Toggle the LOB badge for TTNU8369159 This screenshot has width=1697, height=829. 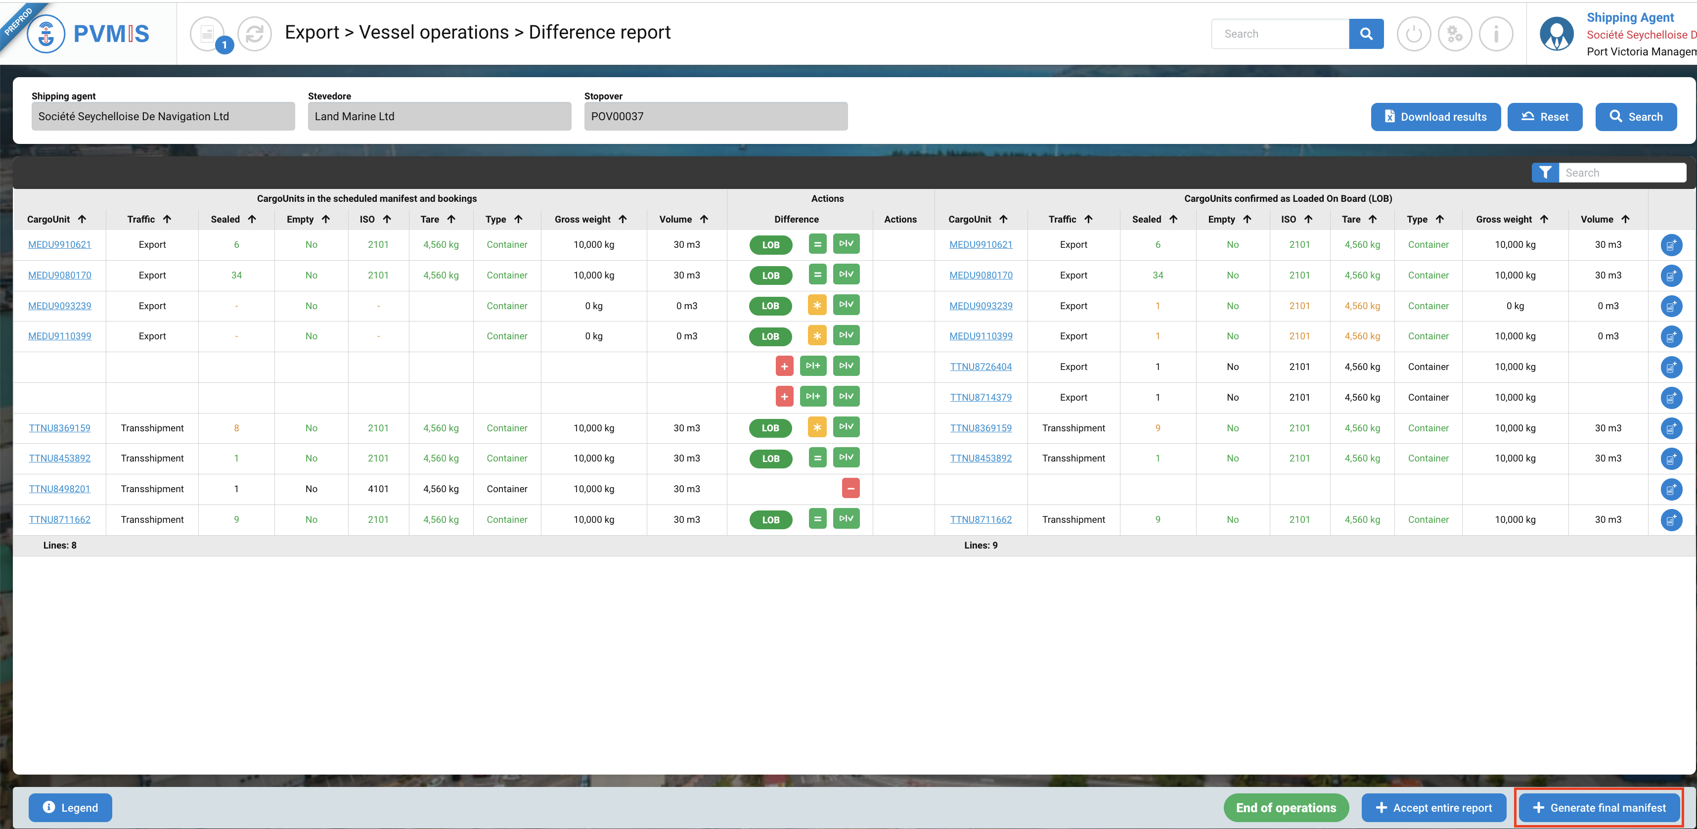pos(770,428)
